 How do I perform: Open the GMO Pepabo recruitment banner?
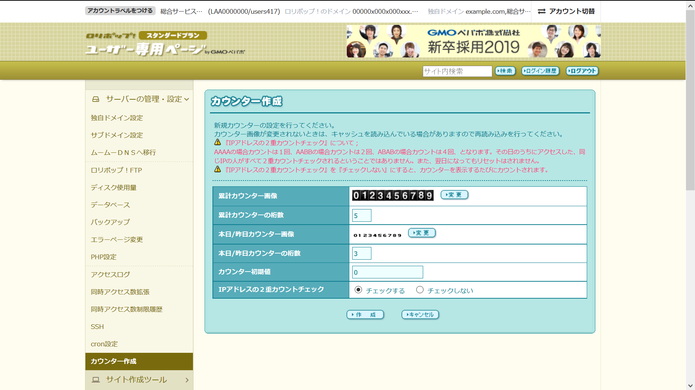coord(473,41)
